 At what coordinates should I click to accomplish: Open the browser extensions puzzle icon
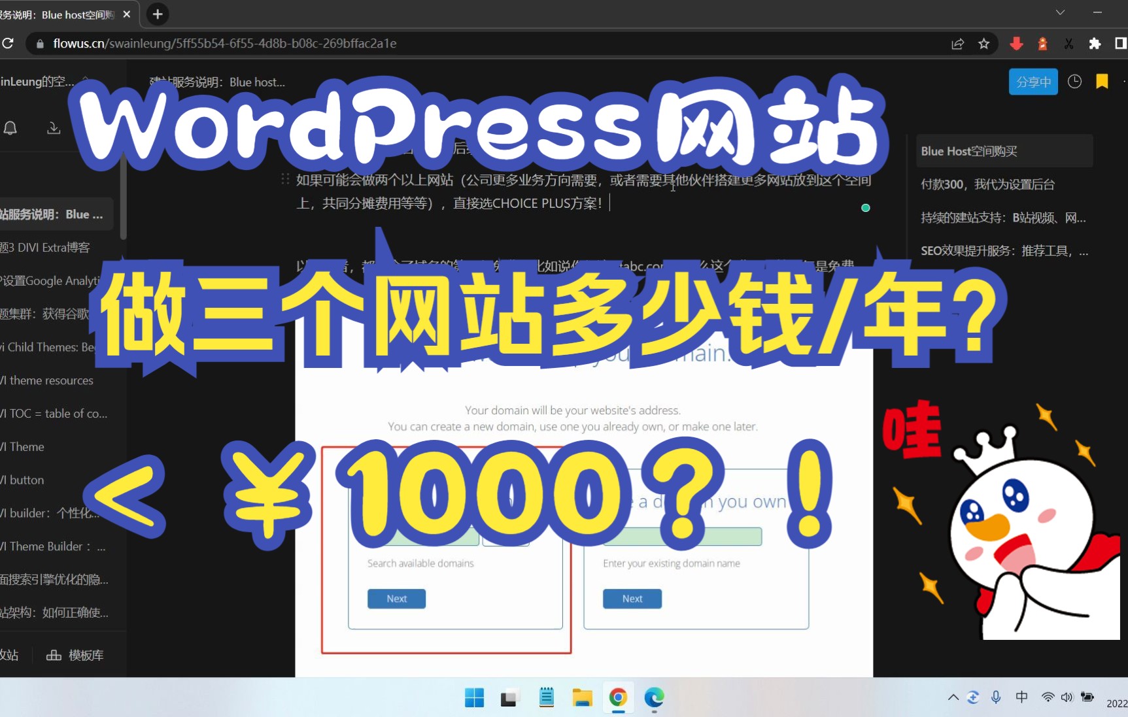[x=1095, y=44]
